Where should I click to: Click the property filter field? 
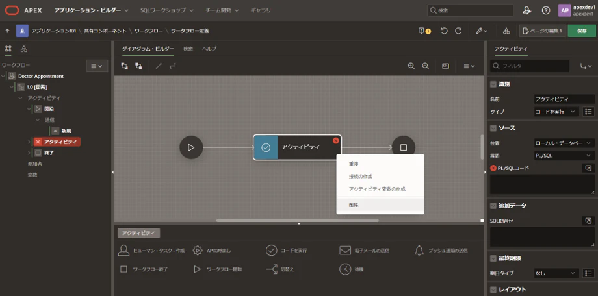530,66
